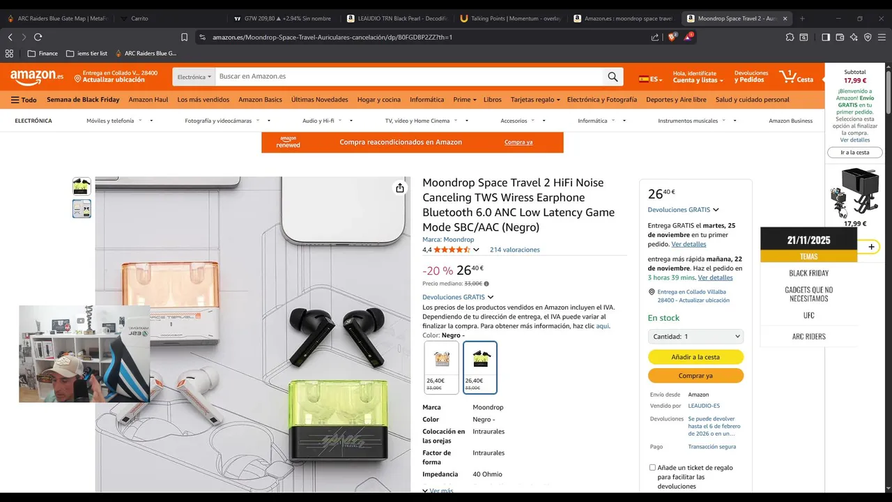This screenshot has width=892, height=502.
Task: Open the Todo hamburger menu
Action: point(24,100)
